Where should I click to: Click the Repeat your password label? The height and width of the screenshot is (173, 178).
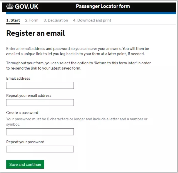[25, 142]
